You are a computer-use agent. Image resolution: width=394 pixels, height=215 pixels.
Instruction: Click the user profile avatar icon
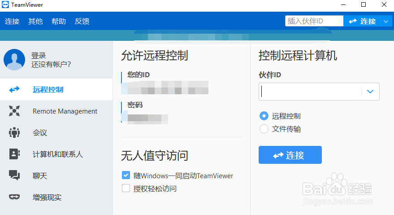(x=14, y=60)
